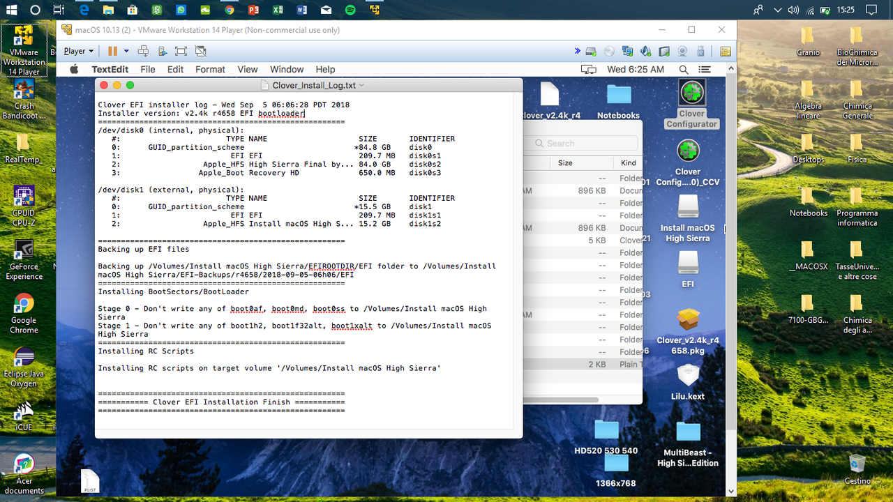This screenshot has height=502, width=893.
Task: Open the Format menu in TextEdit
Action: pos(210,69)
